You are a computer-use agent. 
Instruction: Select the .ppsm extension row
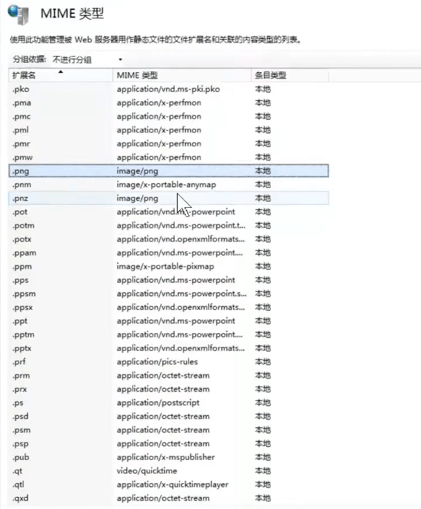pos(168,293)
